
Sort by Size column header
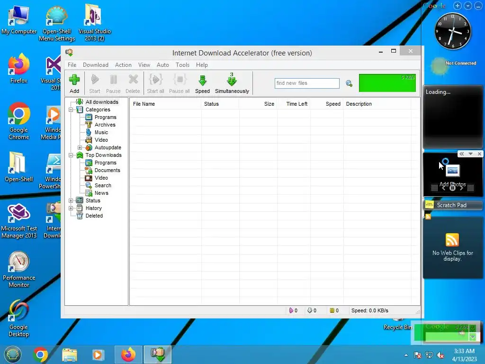[x=258, y=104]
